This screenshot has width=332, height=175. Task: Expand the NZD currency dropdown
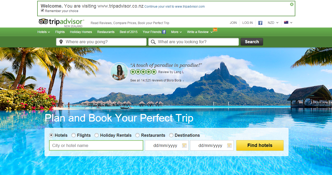(x=273, y=23)
